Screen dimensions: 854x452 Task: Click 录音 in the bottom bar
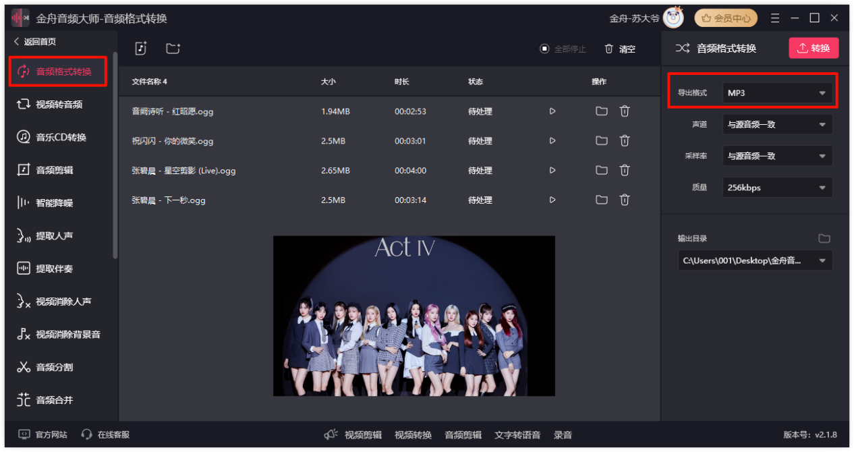563,435
